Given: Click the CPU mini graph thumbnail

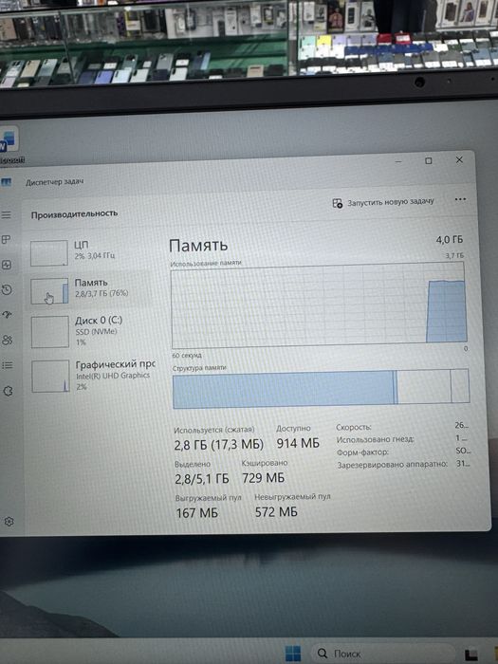Looking at the screenshot, I should click(x=49, y=253).
